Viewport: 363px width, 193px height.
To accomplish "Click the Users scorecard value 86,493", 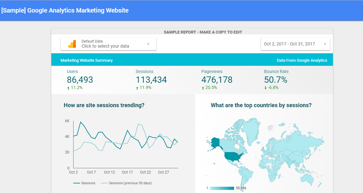I will tap(80, 80).
